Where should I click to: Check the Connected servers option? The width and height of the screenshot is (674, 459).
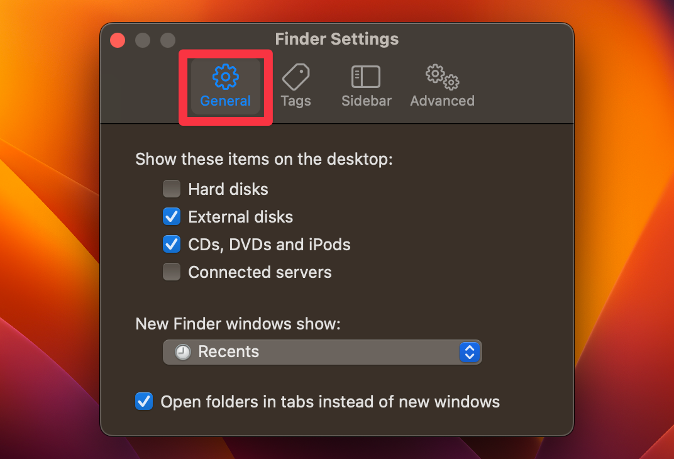click(x=171, y=272)
